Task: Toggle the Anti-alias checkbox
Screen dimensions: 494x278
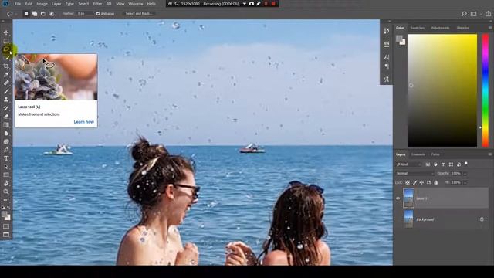Action: (x=98, y=14)
